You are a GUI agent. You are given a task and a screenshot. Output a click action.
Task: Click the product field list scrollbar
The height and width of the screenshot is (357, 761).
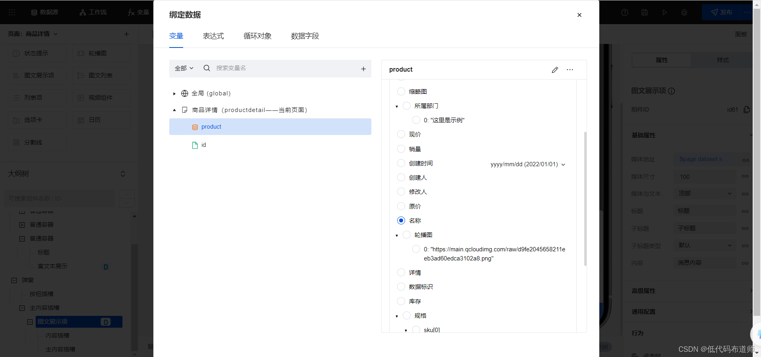coord(585,198)
